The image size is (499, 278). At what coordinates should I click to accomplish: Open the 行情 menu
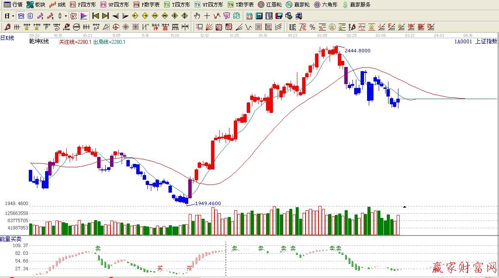coord(13,4)
